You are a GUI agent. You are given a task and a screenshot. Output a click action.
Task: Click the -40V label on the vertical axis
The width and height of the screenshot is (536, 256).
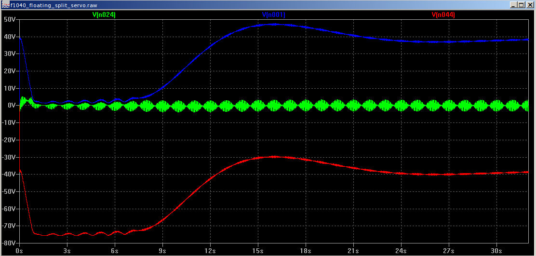point(9,175)
